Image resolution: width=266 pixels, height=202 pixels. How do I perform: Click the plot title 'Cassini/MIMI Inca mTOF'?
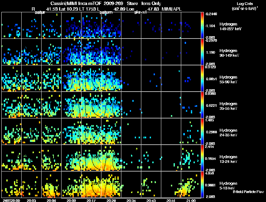(76, 3)
